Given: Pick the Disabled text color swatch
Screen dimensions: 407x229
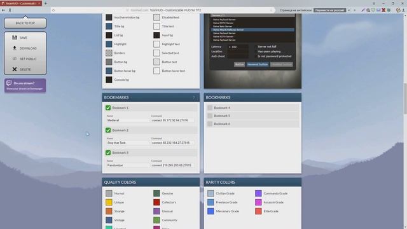Looking at the screenshot, I should tap(156, 17).
